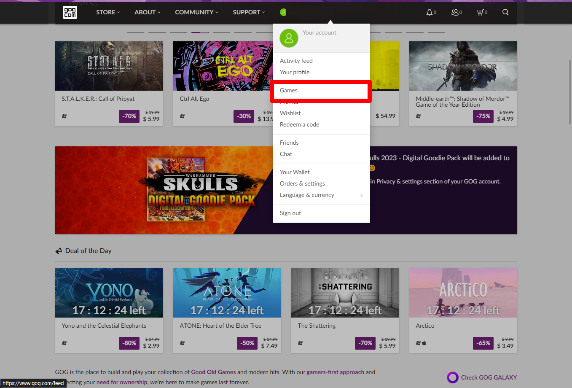
Task: Click the GOG Galaxy purple circle icon
Action: click(453, 377)
